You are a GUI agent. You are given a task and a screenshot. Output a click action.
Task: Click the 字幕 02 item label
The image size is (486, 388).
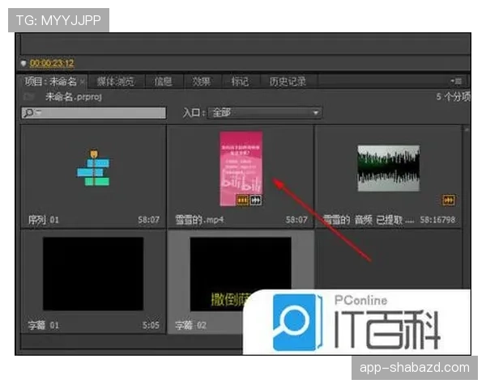coord(190,325)
